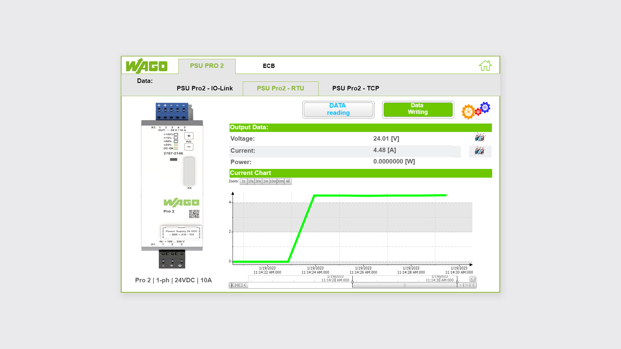
Task: Jump to chart end with last-record arrow
Action: tap(473, 285)
